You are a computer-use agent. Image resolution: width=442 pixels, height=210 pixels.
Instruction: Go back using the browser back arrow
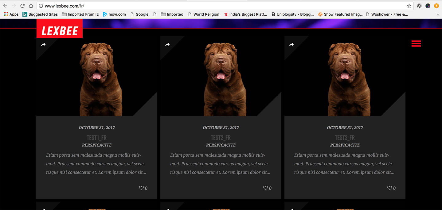5,6
